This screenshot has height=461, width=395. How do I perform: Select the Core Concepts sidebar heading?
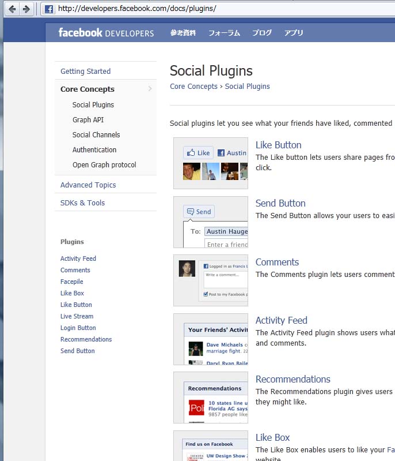click(x=87, y=89)
